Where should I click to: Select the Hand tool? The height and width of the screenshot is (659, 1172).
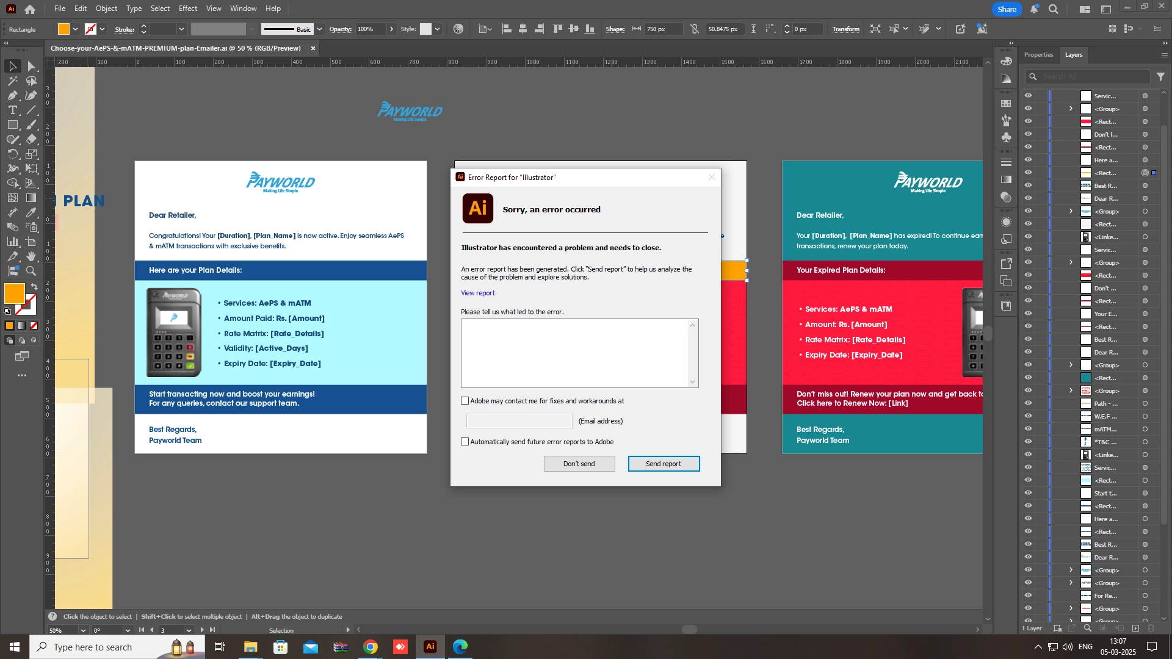click(x=31, y=257)
